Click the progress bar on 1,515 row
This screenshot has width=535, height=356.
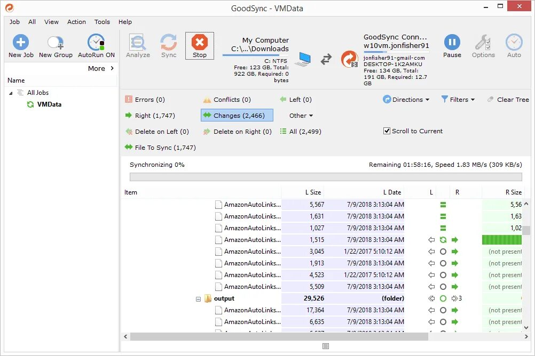[x=501, y=240]
